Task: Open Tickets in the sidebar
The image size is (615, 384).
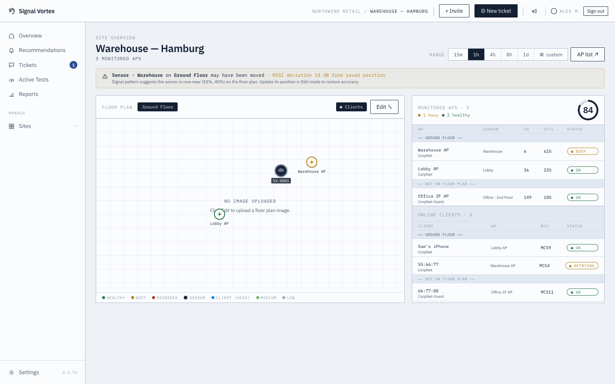Action: (43, 65)
